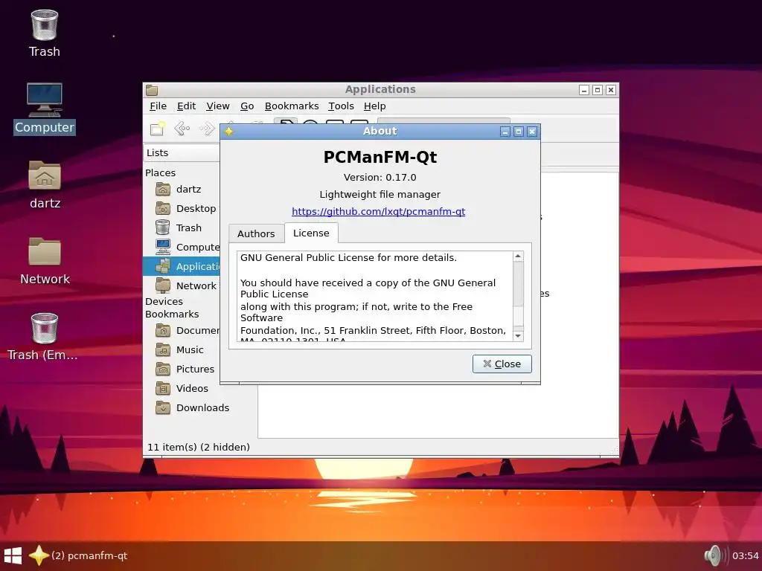Open the Tools menu
The image size is (762, 571).
(341, 106)
